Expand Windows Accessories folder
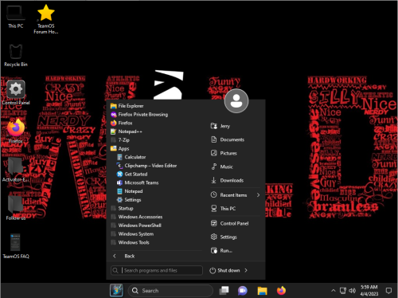This screenshot has height=298, width=398. pyautogui.click(x=136, y=217)
